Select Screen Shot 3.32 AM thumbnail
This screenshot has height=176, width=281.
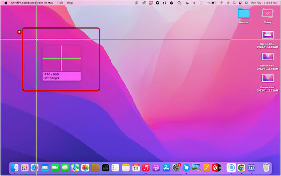click(x=267, y=79)
